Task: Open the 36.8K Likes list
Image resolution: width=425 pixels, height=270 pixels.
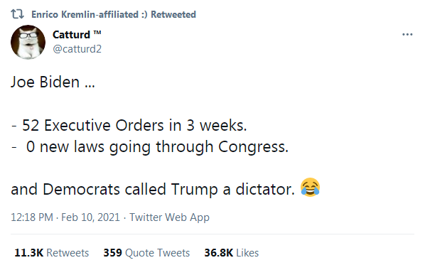Action: [x=232, y=253]
